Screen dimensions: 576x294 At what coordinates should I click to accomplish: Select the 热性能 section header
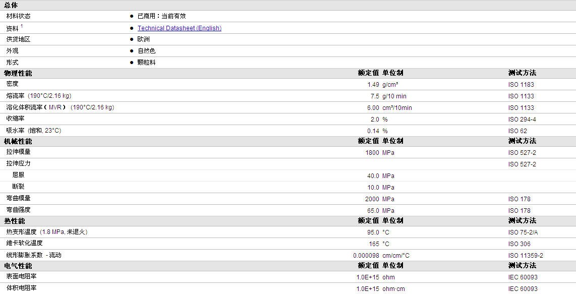point(15,221)
